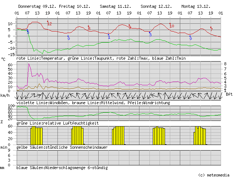This screenshot has width=234, height=178.
Task: Click the violet wind gust peak on Thursday
Action: click(29, 64)
